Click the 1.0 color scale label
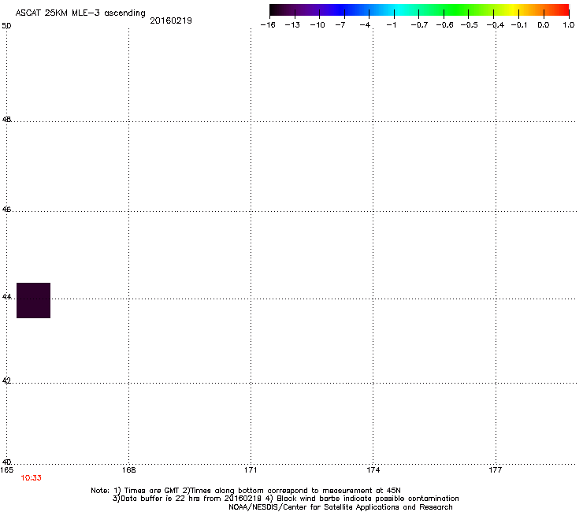The width and height of the screenshot is (583, 512). [569, 25]
